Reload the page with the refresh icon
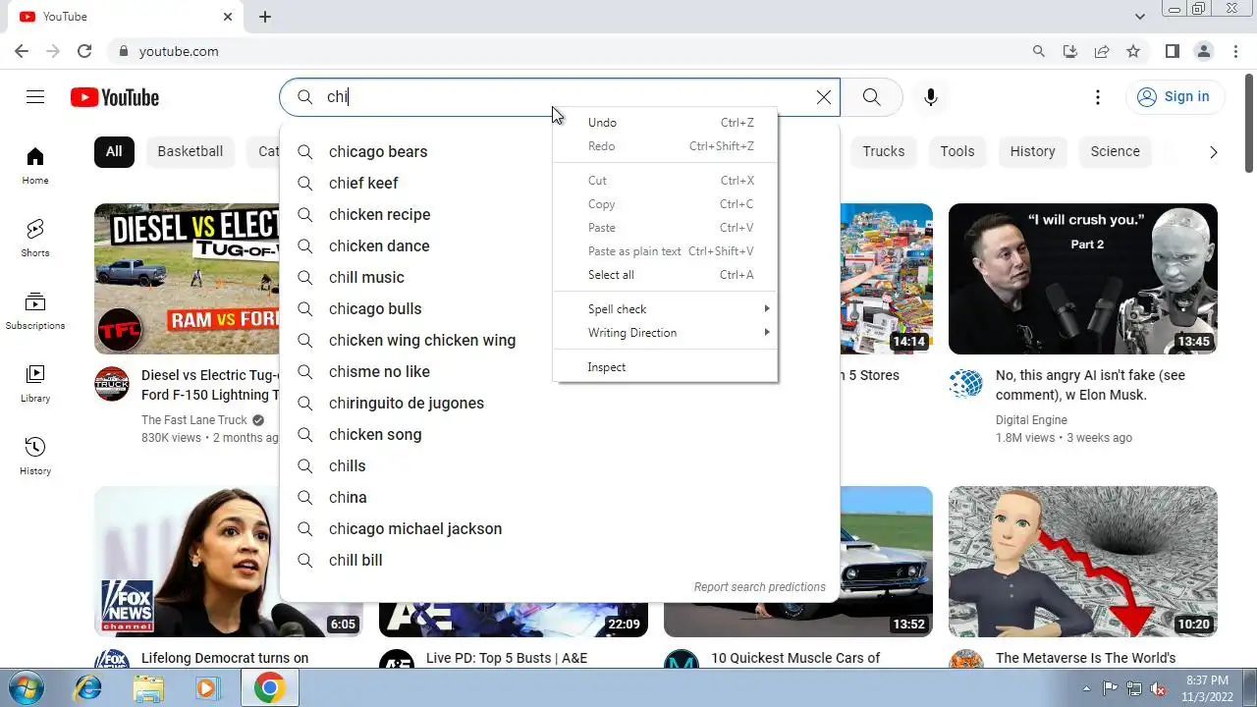 [84, 51]
